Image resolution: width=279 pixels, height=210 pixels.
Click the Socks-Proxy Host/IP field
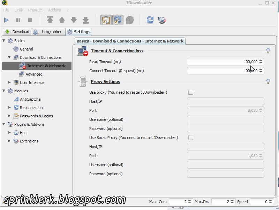[226, 147]
